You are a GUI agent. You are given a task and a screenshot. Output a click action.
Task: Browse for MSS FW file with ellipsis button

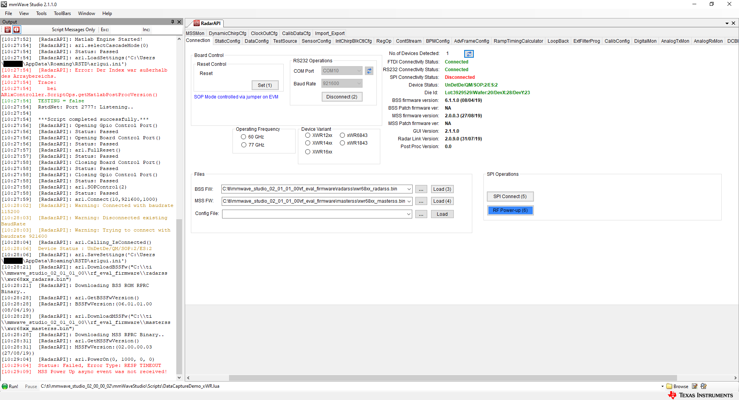pos(421,201)
